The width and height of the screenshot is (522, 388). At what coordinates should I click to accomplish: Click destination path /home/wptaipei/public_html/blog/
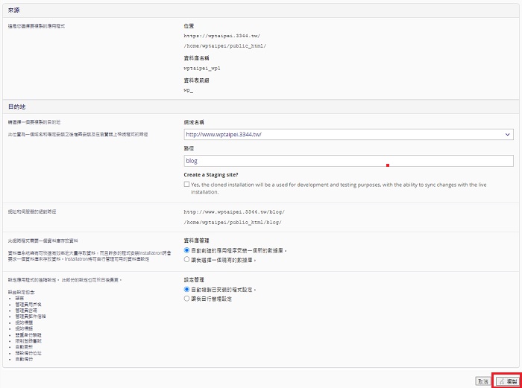click(233, 223)
